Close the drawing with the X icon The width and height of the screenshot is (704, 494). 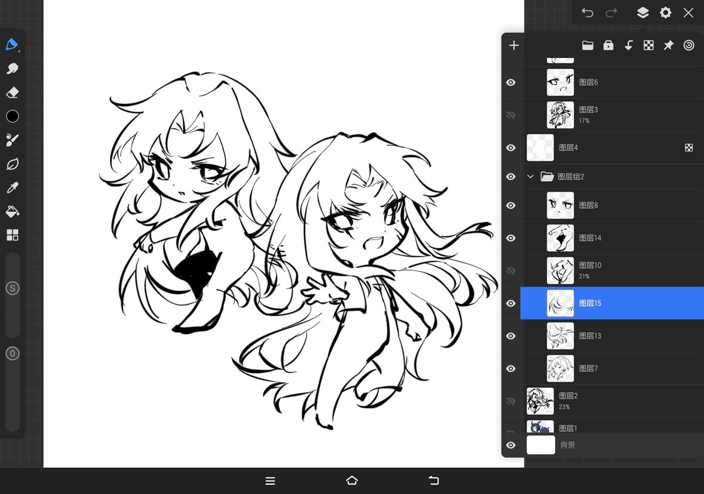pyautogui.click(x=688, y=12)
